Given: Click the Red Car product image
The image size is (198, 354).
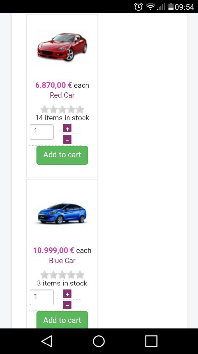Looking at the screenshot, I should coord(62,46).
